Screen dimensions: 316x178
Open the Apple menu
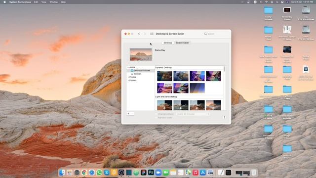pos(4,2)
